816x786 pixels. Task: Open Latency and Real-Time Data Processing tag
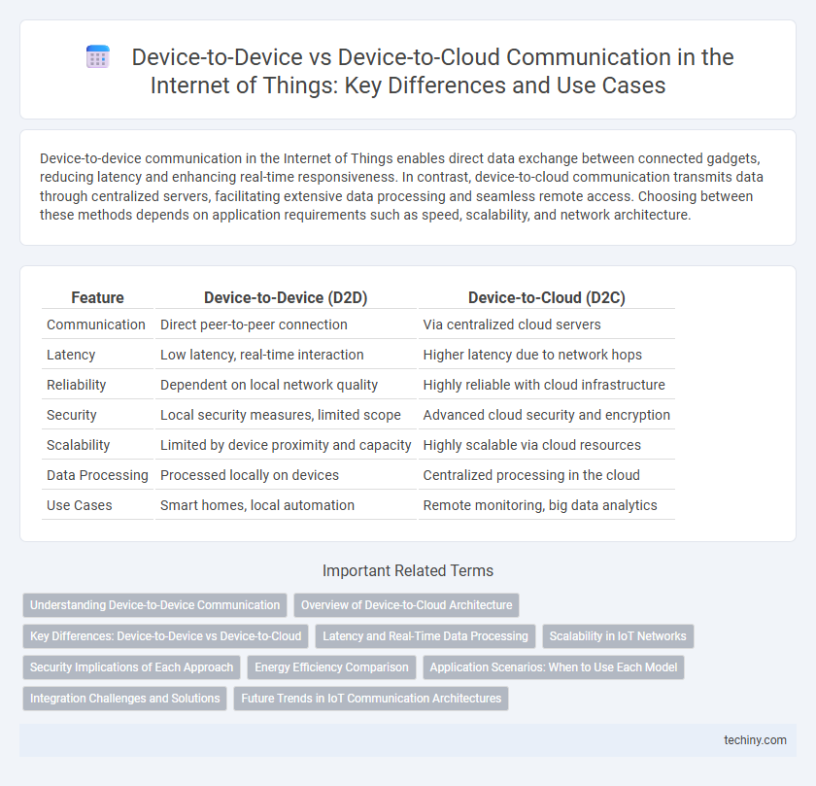(x=425, y=636)
